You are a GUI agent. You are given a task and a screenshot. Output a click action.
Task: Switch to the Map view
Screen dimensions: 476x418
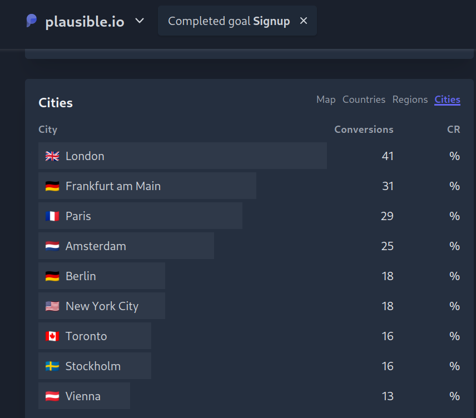[326, 99]
